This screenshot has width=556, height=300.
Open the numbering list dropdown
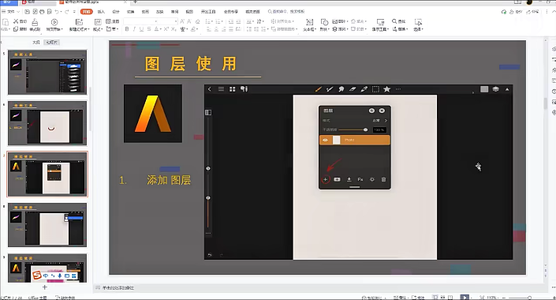pos(222,21)
